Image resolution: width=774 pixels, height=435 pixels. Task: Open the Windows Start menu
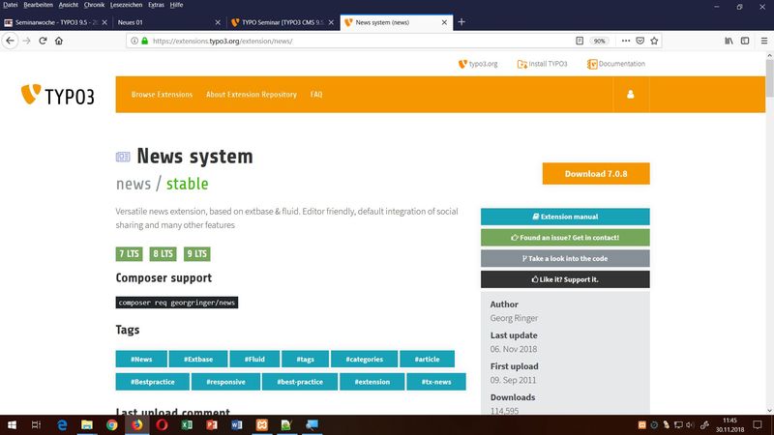click(12, 424)
